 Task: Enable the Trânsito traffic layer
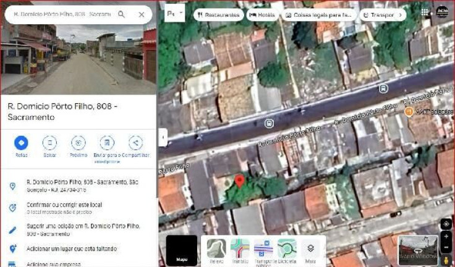[240, 251]
